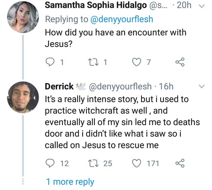
Task: Retweet Samantha's question about Jesus
Action: click(93, 62)
